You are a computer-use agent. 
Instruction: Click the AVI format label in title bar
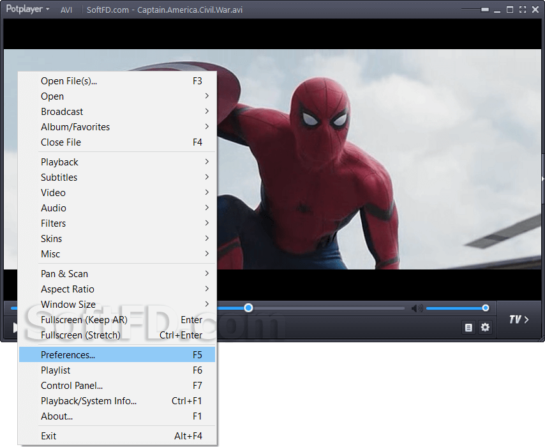pos(66,10)
